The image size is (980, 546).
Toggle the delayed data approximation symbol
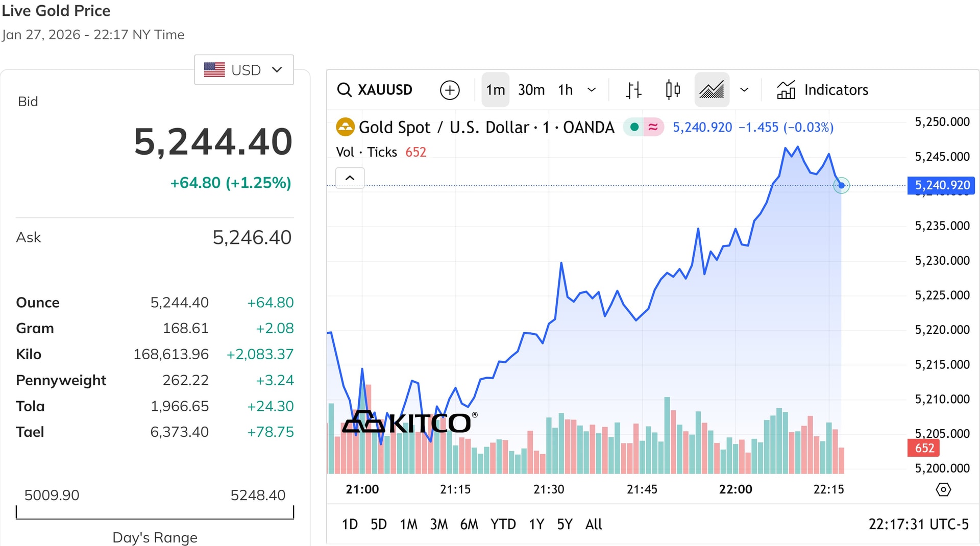[x=652, y=127]
